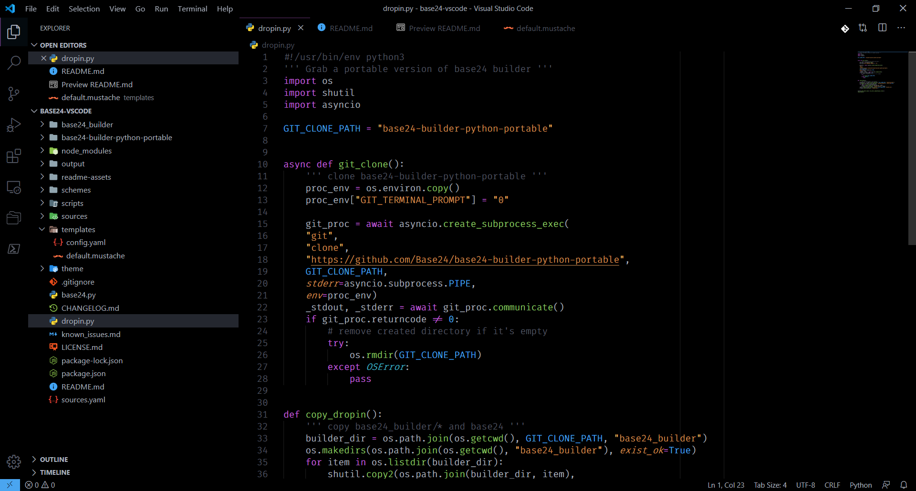Image resolution: width=916 pixels, height=491 pixels.
Task: Close dropin.py in Open Editors list
Action: [x=43, y=58]
